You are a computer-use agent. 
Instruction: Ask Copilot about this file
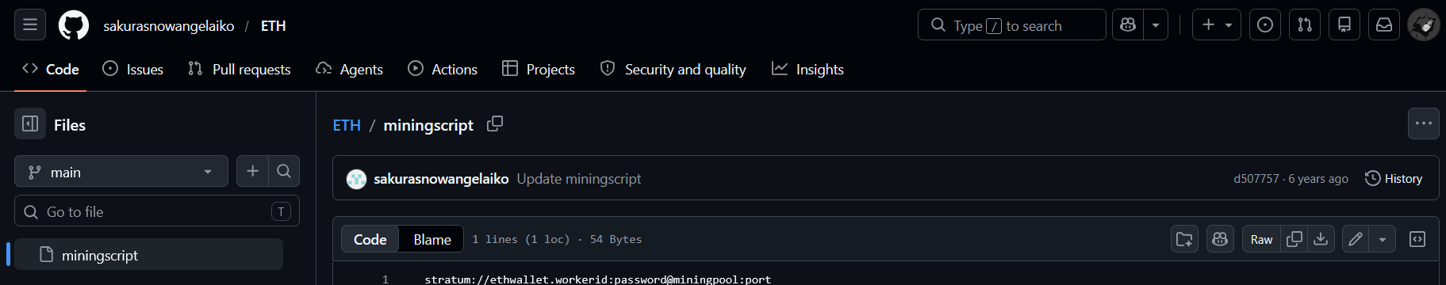(1220, 239)
